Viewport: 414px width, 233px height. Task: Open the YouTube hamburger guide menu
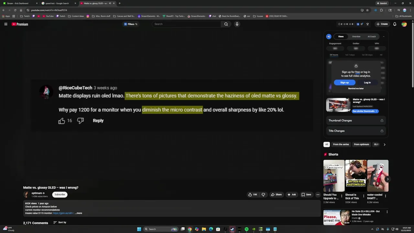[x=5, y=24]
